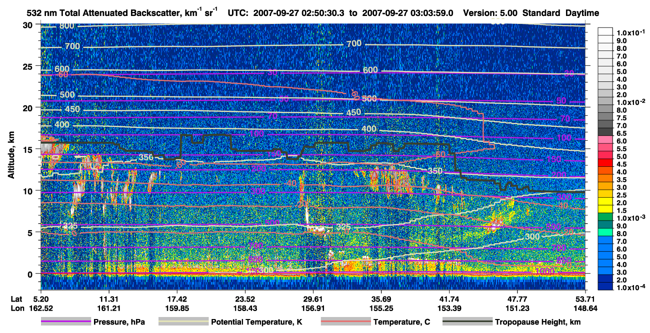
Task: Click the 15 altitude tick label
Action: click(28, 149)
